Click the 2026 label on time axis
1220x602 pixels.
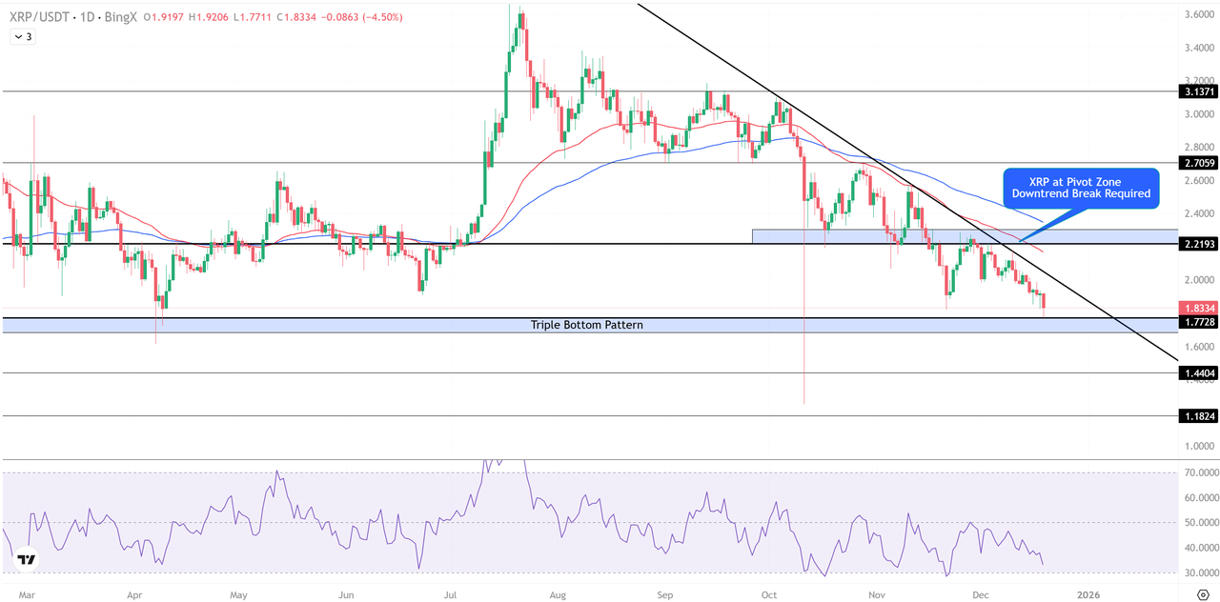pos(1087,593)
